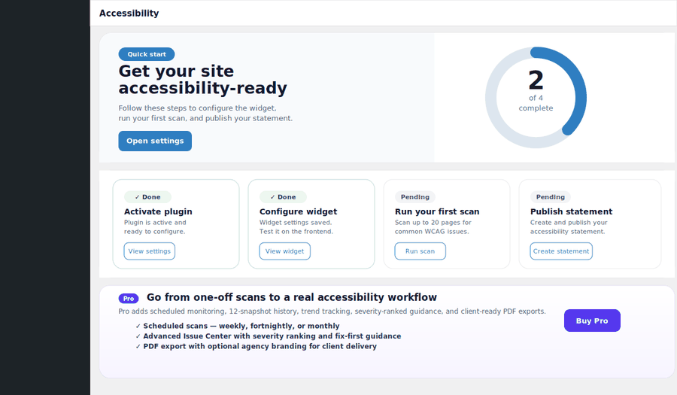Click the Pending badge on Publish statement
Viewport: 677px width, 395px height.
point(551,197)
